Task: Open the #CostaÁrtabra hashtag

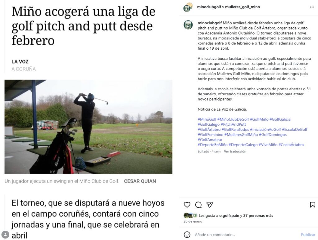Action: click(x=291, y=145)
